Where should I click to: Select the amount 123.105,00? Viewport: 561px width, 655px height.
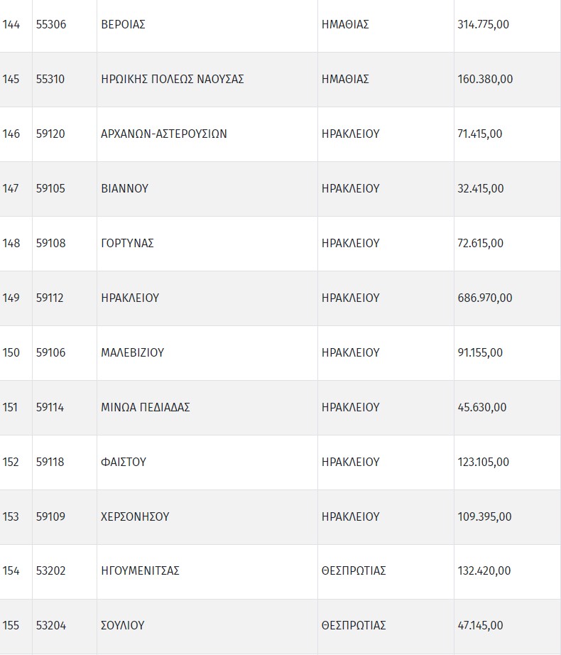click(x=484, y=462)
